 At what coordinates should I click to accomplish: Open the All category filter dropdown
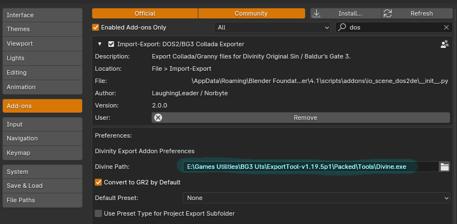tap(272, 28)
